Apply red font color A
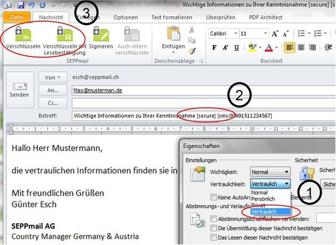Image resolution: width=336 pixels, height=245 pixels. 269,47
